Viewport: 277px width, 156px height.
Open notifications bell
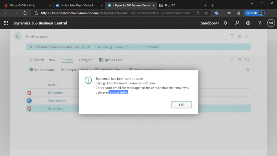click(225, 23)
